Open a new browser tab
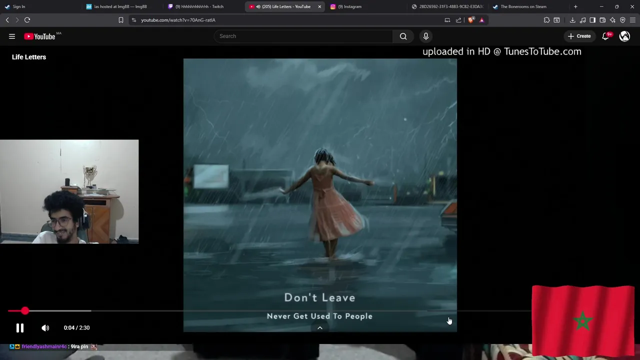This screenshot has width=640, height=360. click(575, 6)
